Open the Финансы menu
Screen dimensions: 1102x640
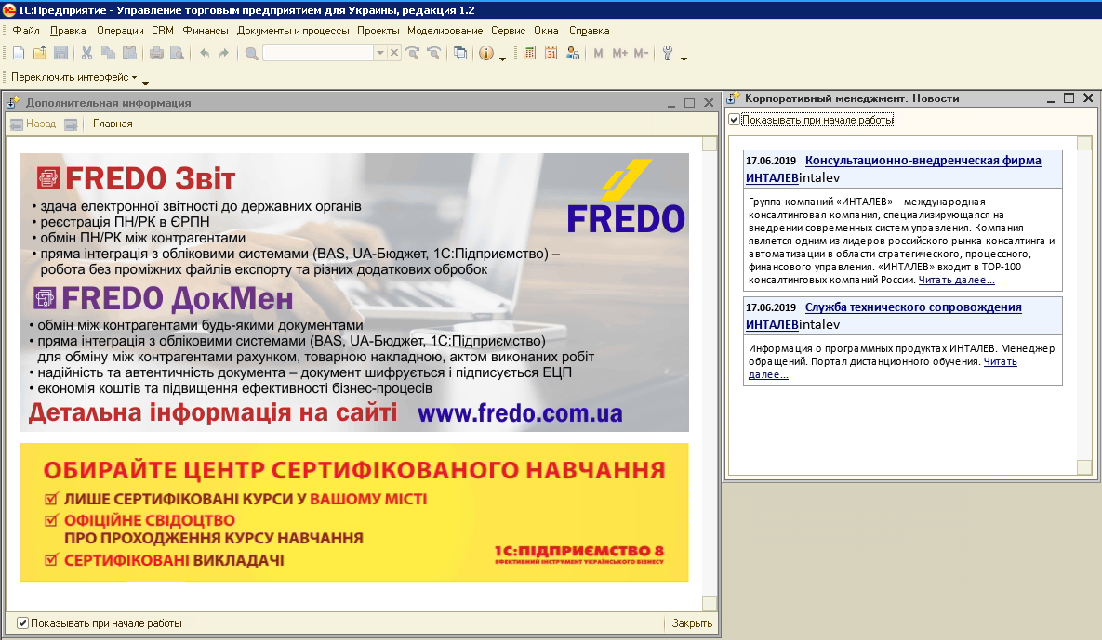(x=206, y=31)
